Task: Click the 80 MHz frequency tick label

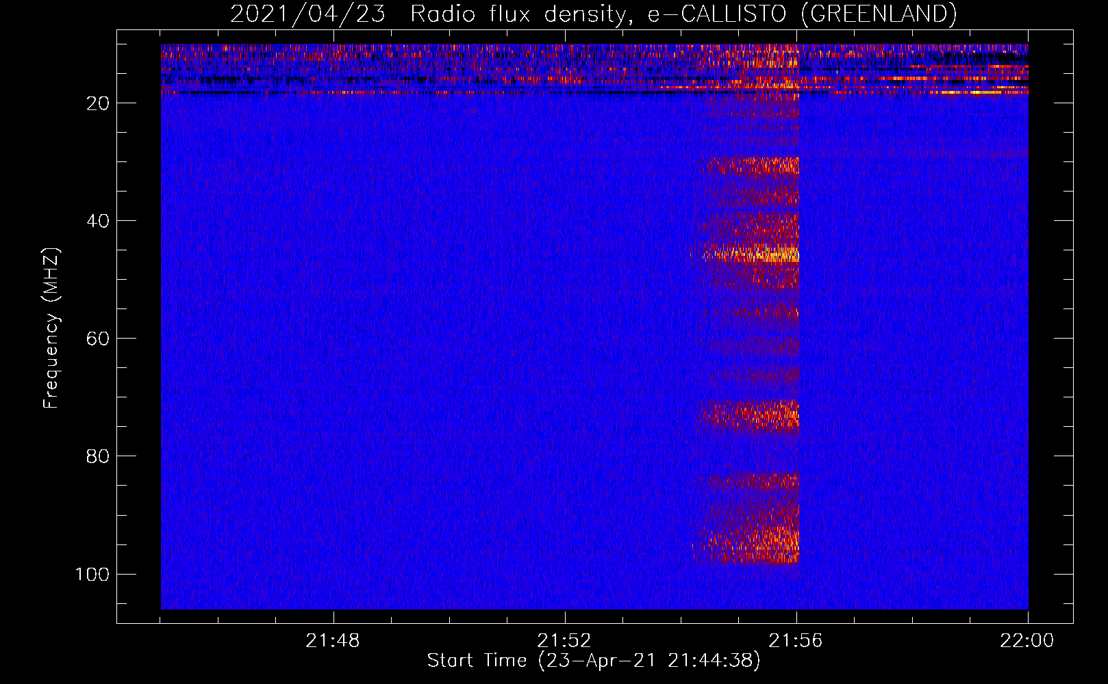Action: tap(98, 456)
